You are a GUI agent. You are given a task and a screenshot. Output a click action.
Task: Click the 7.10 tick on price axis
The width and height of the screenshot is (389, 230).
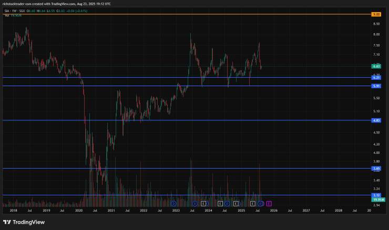click(376, 55)
